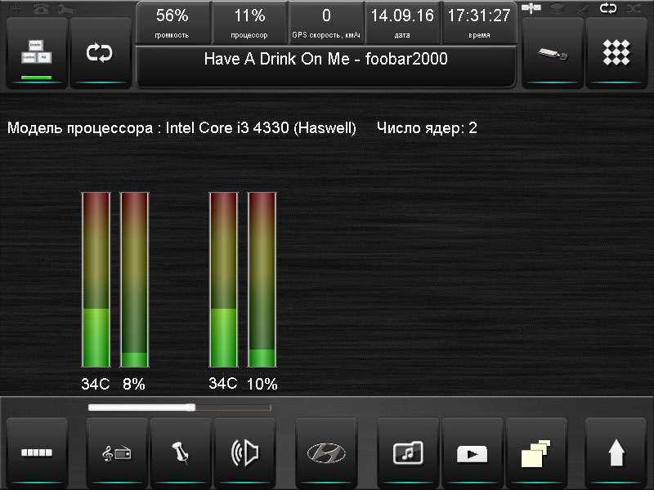The image size is (654, 490).
Task: Click the five-dash bar button at bottom left
Action: (36, 452)
